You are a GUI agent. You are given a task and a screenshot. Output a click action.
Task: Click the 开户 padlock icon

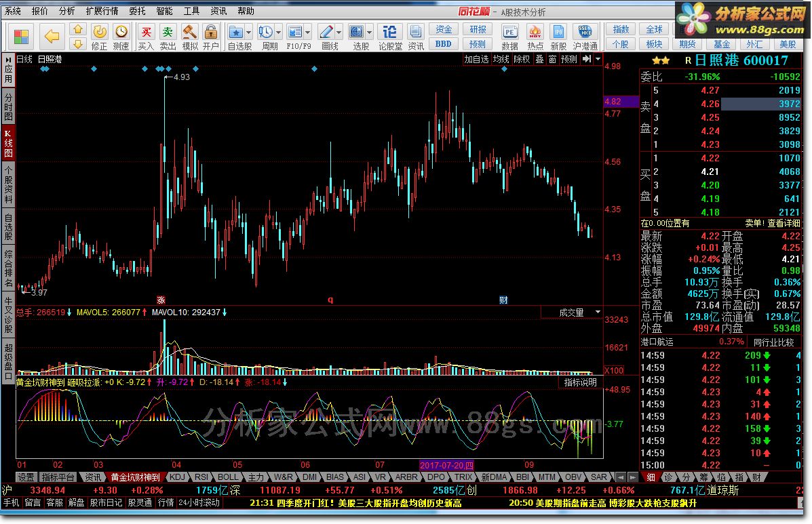coord(211,32)
